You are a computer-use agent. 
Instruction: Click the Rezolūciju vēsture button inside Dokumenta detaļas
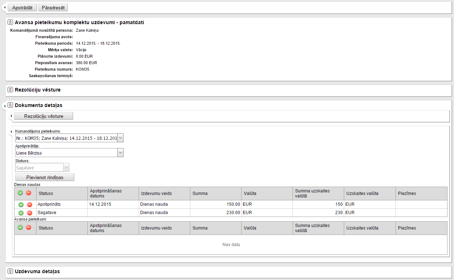(x=44, y=116)
